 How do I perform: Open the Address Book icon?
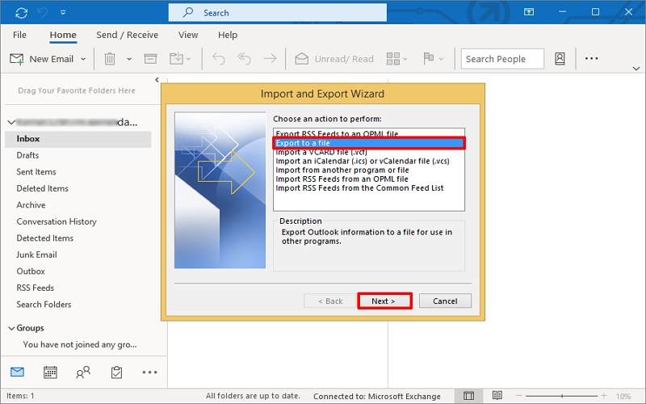pyautogui.click(x=560, y=59)
